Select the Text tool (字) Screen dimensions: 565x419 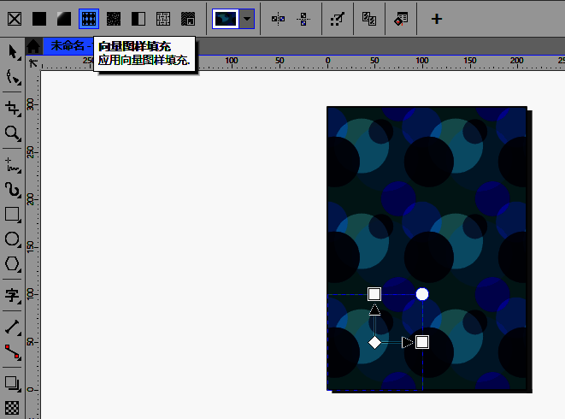(x=13, y=296)
